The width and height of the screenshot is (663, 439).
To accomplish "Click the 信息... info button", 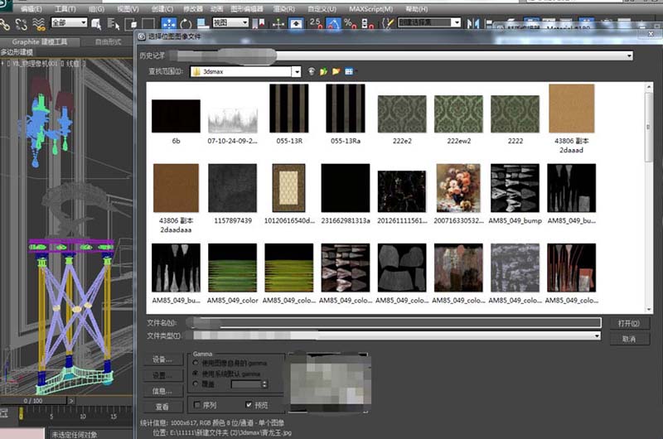I will (x=162, y=391).
